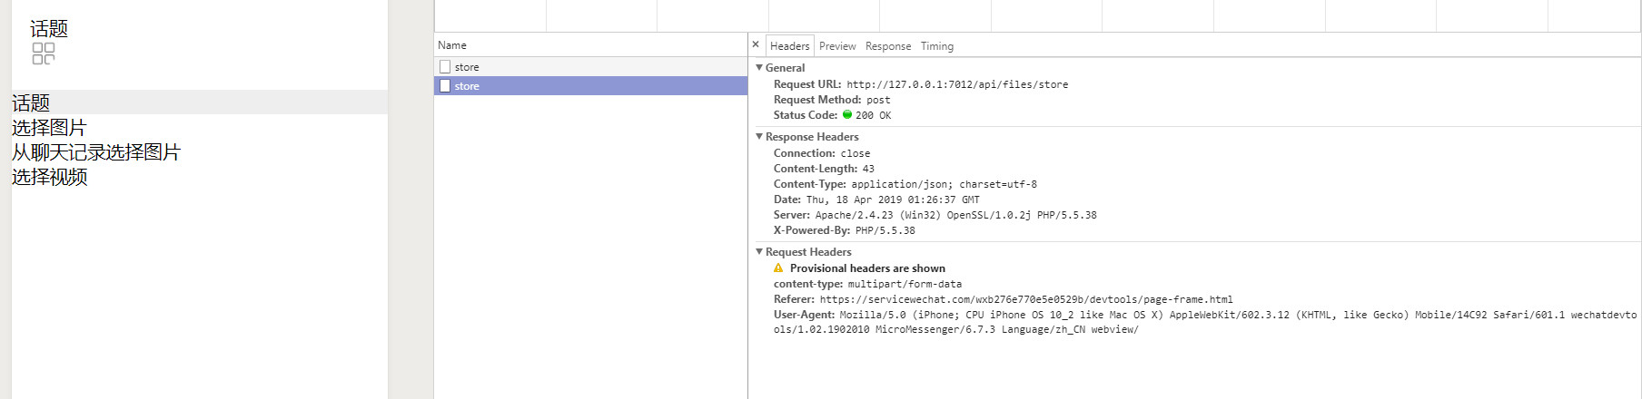Click the yellow warning icon beside Provisional headers
This screenshot has height=399, width=1642.
(778, 268)
